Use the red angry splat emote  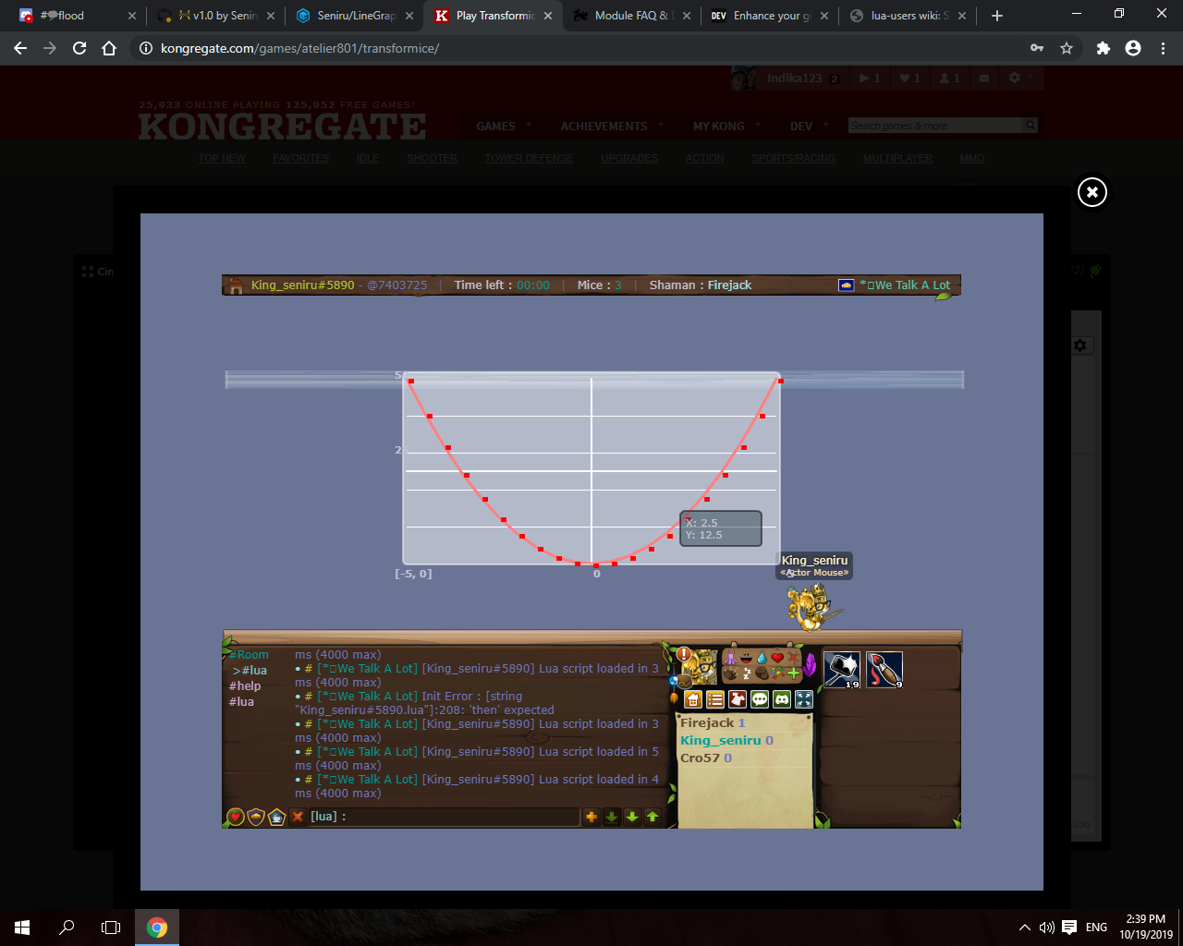tap(793, 658)
